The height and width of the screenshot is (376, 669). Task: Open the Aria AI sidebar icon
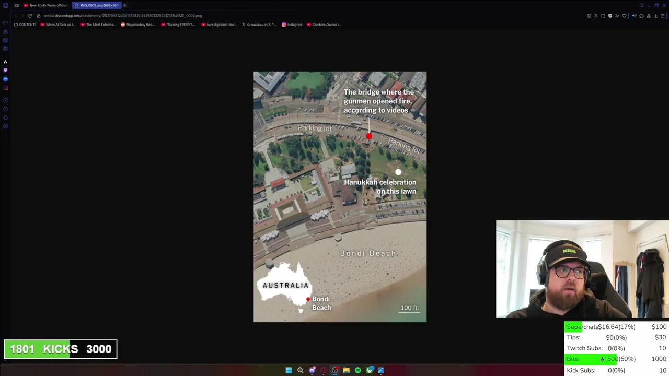[5, 62]
